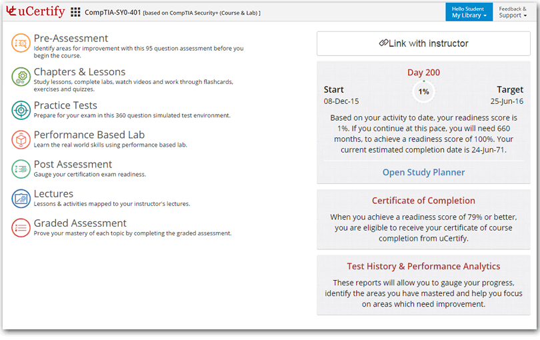Open Study Planner link

coord(423,172)
